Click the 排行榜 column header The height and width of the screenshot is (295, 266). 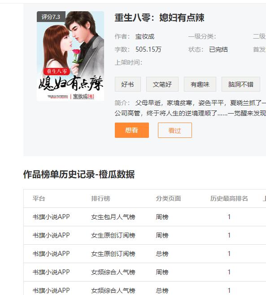point(101,198)
